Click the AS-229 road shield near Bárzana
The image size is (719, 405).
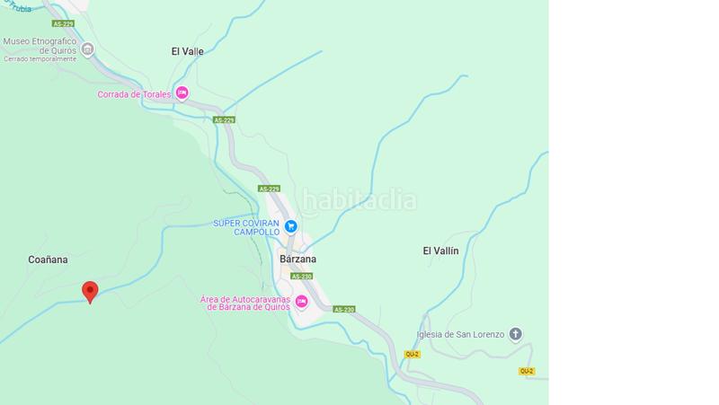269,189
